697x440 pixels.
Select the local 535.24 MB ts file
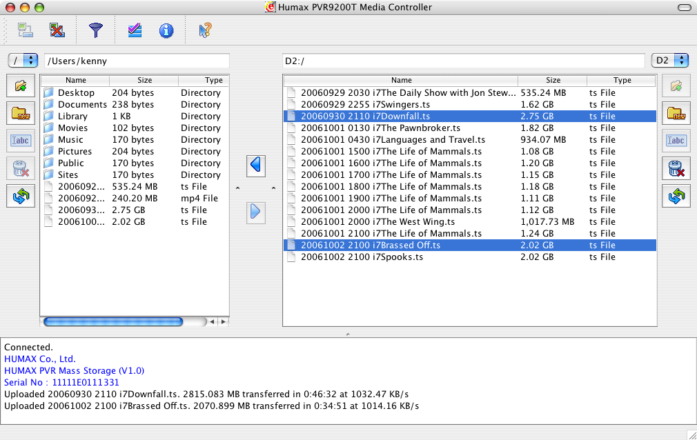135,187
